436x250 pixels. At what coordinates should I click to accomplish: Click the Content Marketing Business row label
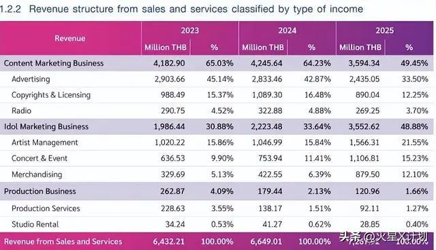click(54, 63)
